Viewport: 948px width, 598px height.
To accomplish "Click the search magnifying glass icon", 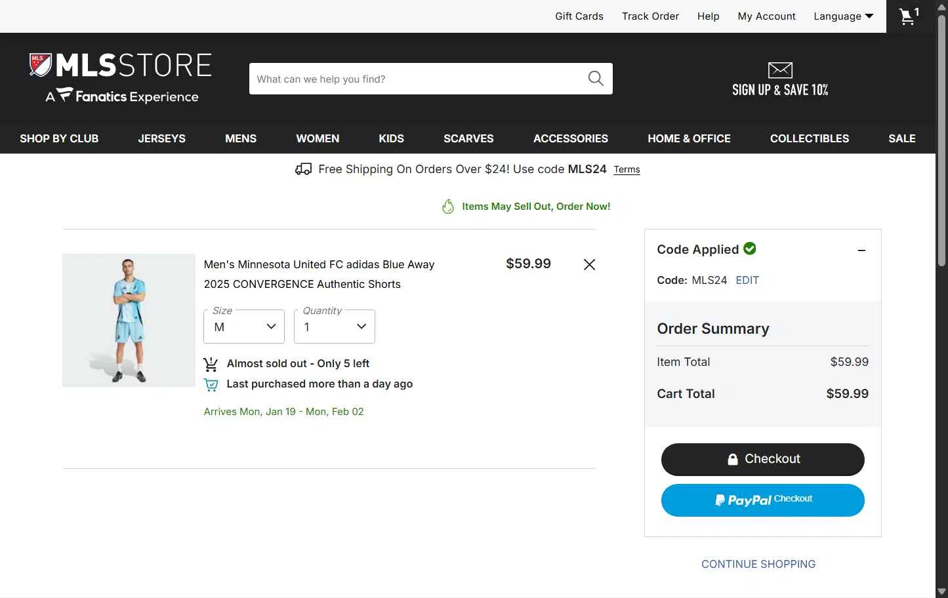I will point(596,79).
